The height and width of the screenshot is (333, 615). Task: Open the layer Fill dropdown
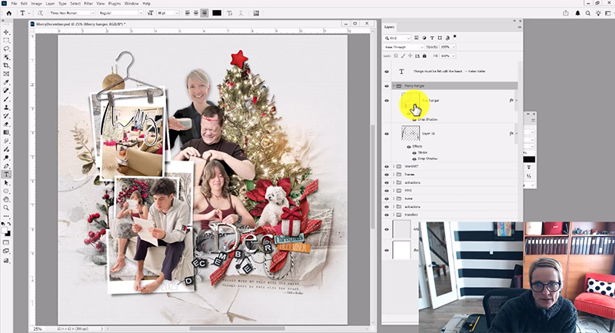coord(454,55)
